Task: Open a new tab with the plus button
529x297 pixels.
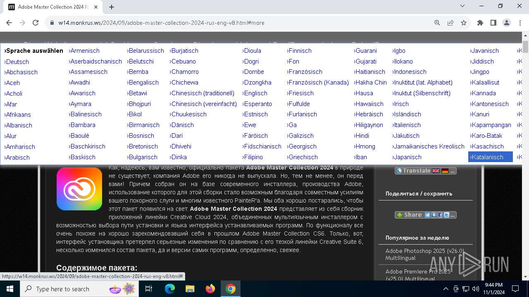Action: pyautogui.click(x=112, y=7)
